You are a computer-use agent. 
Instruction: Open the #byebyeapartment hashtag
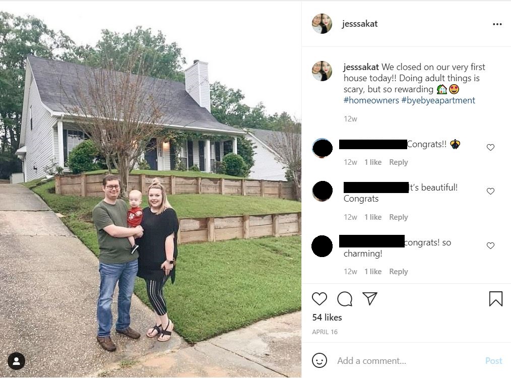438,100
